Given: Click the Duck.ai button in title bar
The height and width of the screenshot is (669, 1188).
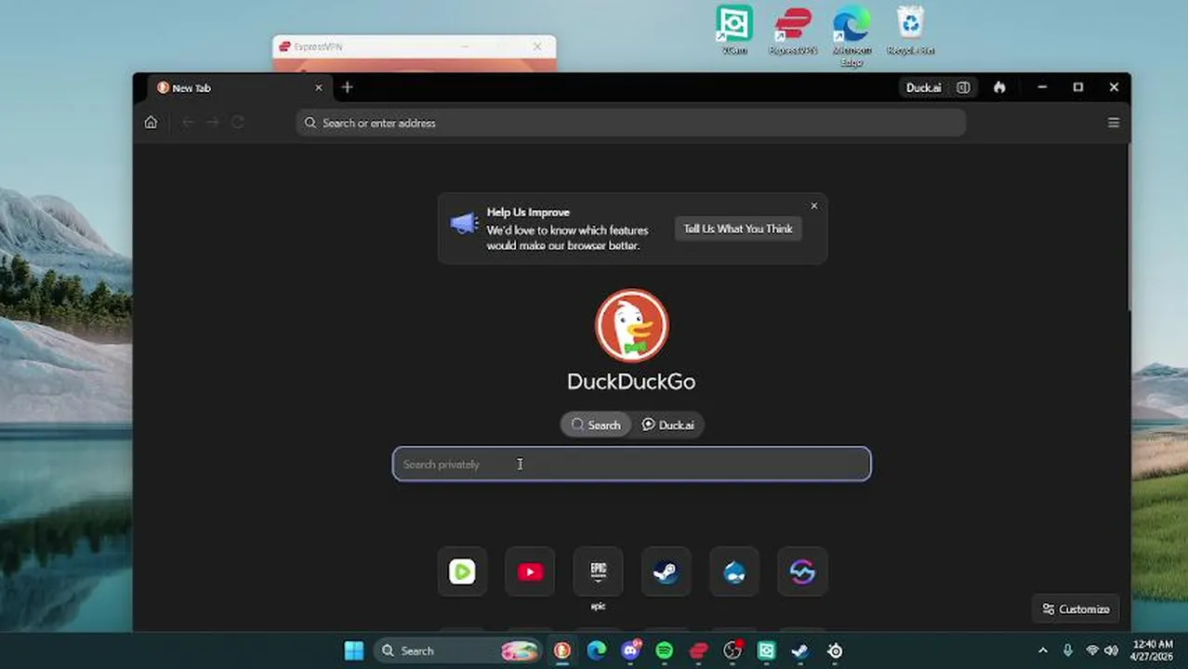Looking at the screenshot, I should pyautogui.click(x=924, y=87).
